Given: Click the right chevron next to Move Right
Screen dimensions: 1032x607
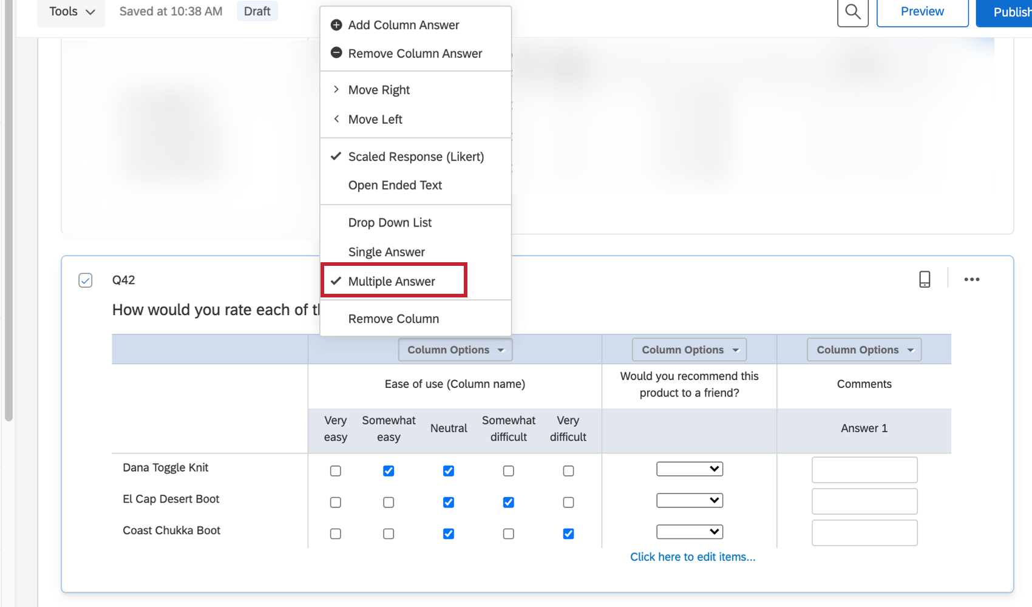Looking at the screenshot, I should [x=337, y=89].
